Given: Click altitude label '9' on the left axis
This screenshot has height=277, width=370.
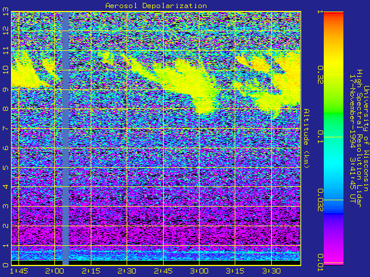Looking at the screenshot, I should (x=6, y=89).
